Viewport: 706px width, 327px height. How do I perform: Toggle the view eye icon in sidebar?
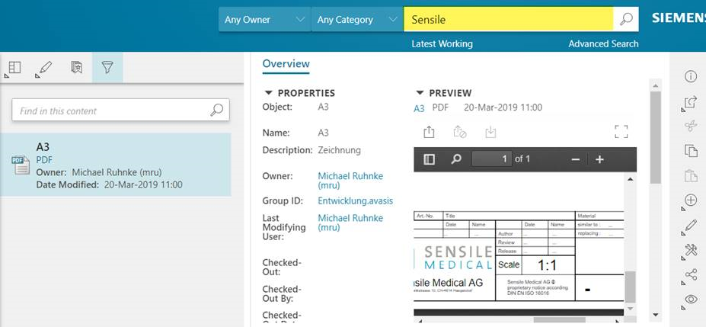point(691,300)
